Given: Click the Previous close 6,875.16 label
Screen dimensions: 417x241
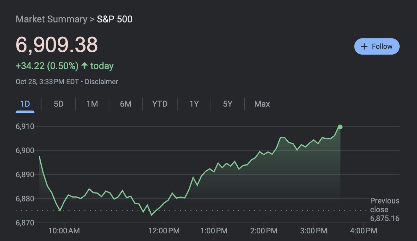Looking at the screenshot, I should pyautogui.click(x=385, y=209).
